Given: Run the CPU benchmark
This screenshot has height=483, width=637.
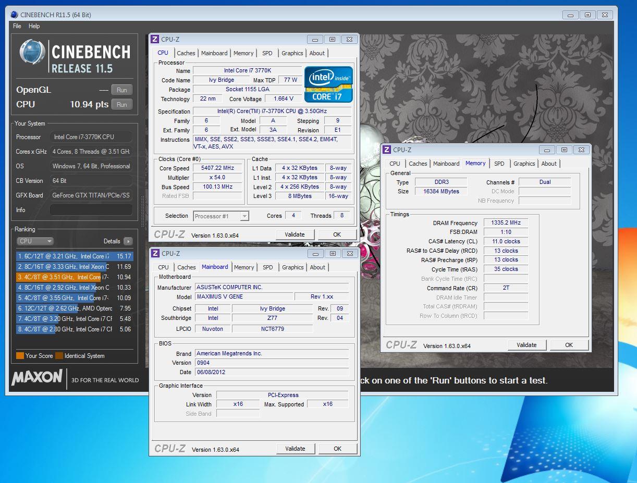Looking at the screenshot, I should pos(122,104).
